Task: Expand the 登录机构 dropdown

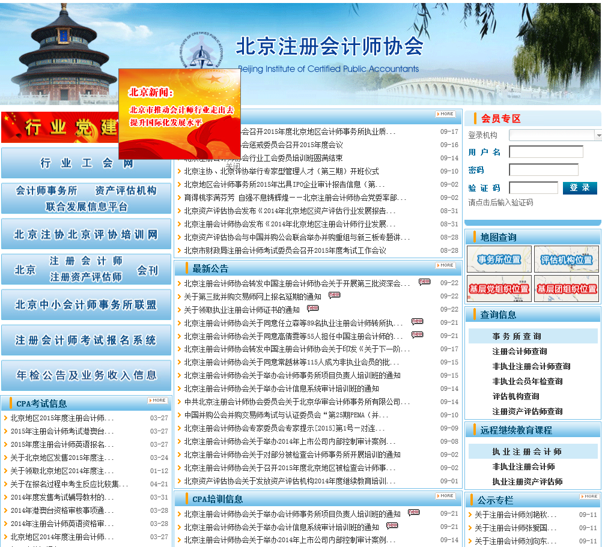Action: point(598,135)
